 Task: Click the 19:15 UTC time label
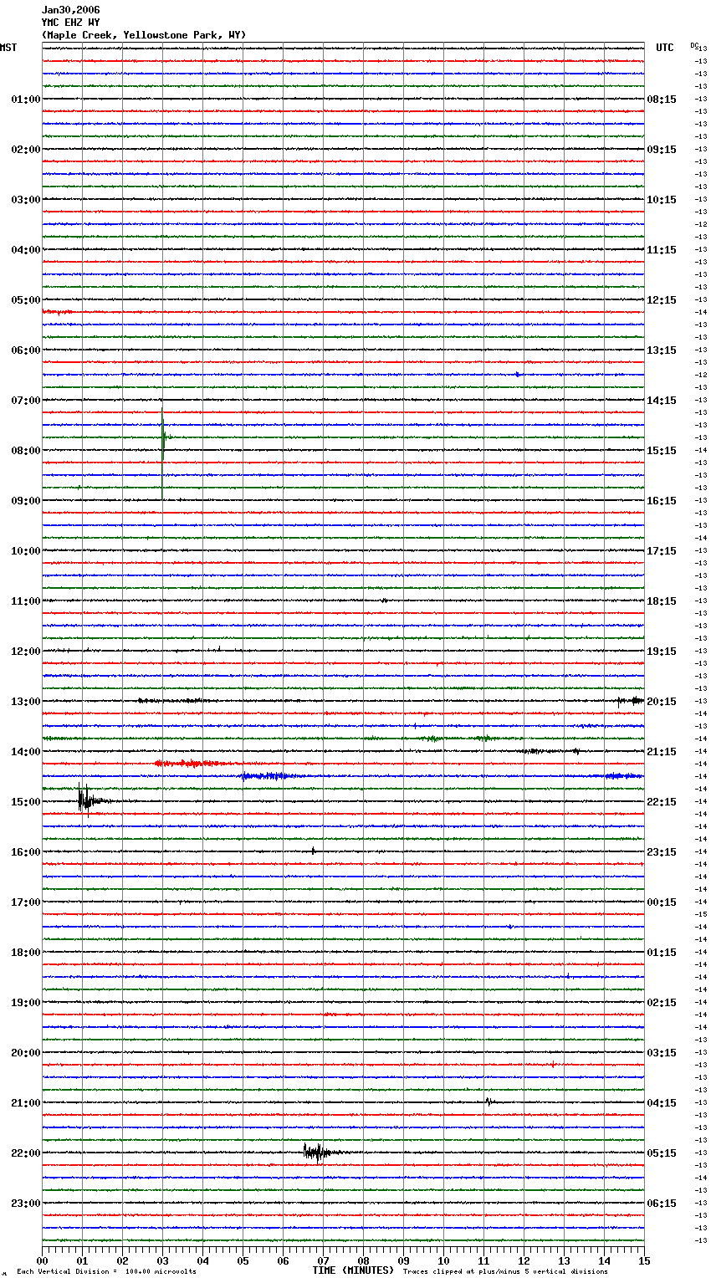(662, 652)
